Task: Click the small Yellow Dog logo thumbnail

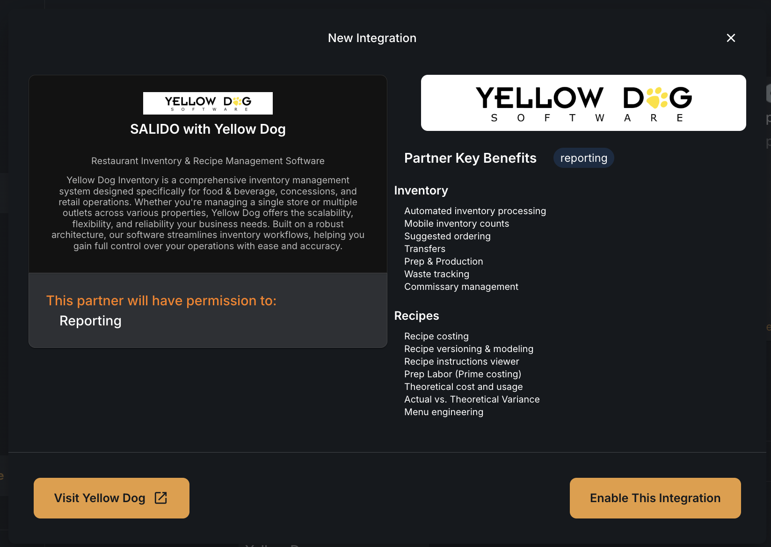Action: 208,103
